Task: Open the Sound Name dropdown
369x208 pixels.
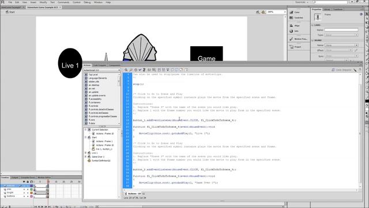Action: [341, 45]
